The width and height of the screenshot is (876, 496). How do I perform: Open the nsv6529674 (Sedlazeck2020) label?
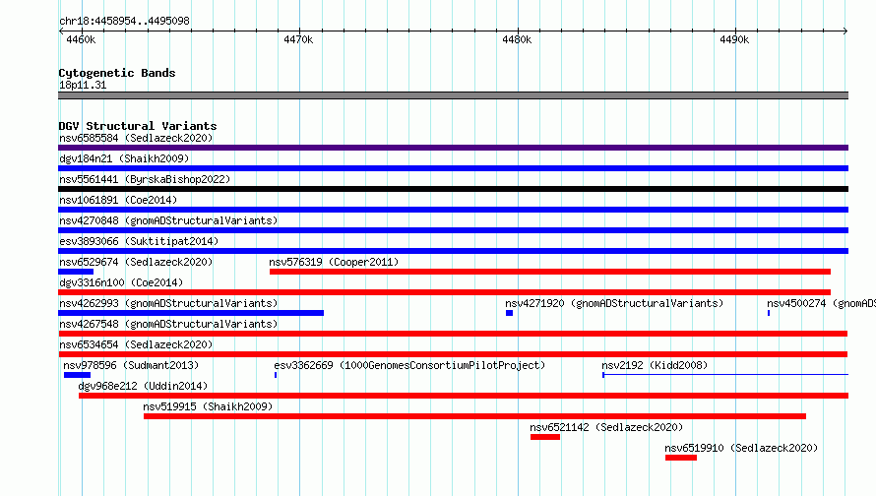(136, 262)
